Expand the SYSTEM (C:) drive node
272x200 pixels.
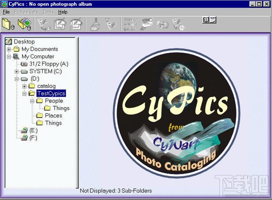[x=16, y=71]
